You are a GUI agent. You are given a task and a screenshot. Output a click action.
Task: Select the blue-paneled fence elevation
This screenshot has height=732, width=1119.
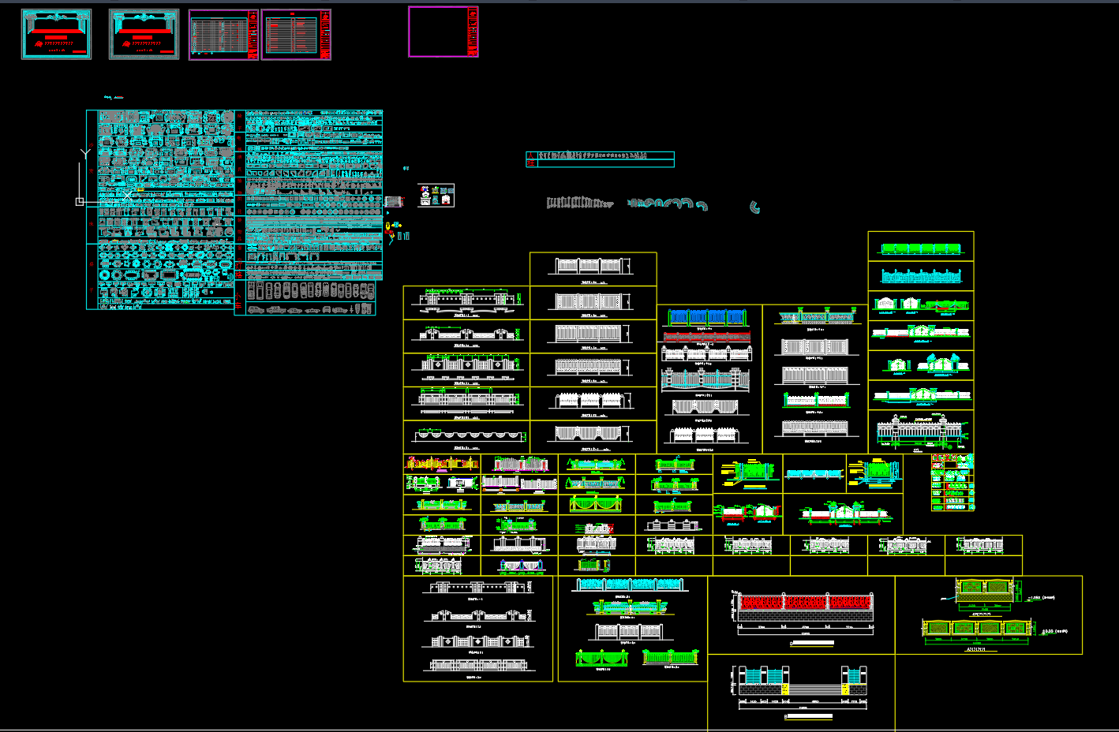click(x=707, y=317)
